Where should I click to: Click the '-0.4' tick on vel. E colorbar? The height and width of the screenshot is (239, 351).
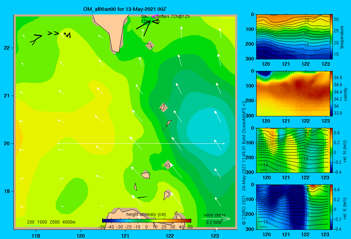[x=337, y=229]
